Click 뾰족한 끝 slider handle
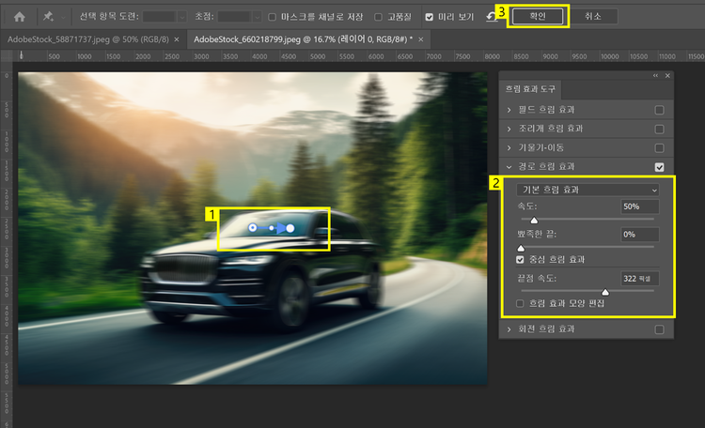705x428 pixels. pyautogui.click(x=521, y=248)
